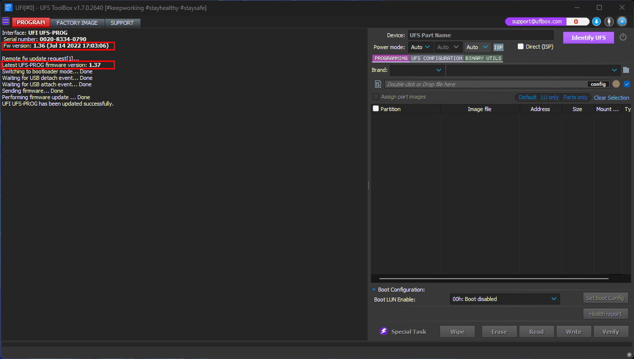This screenshot has height=359, width=634.
Task: Click the round status indicator in bottom corner
Action: click(x=629, y=354)
